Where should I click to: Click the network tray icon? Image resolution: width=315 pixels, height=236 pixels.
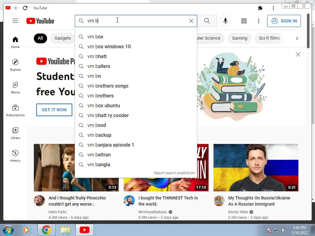point(277,230)
